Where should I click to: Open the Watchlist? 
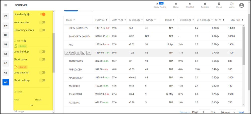pyautogui.click(x=190, y=5)
